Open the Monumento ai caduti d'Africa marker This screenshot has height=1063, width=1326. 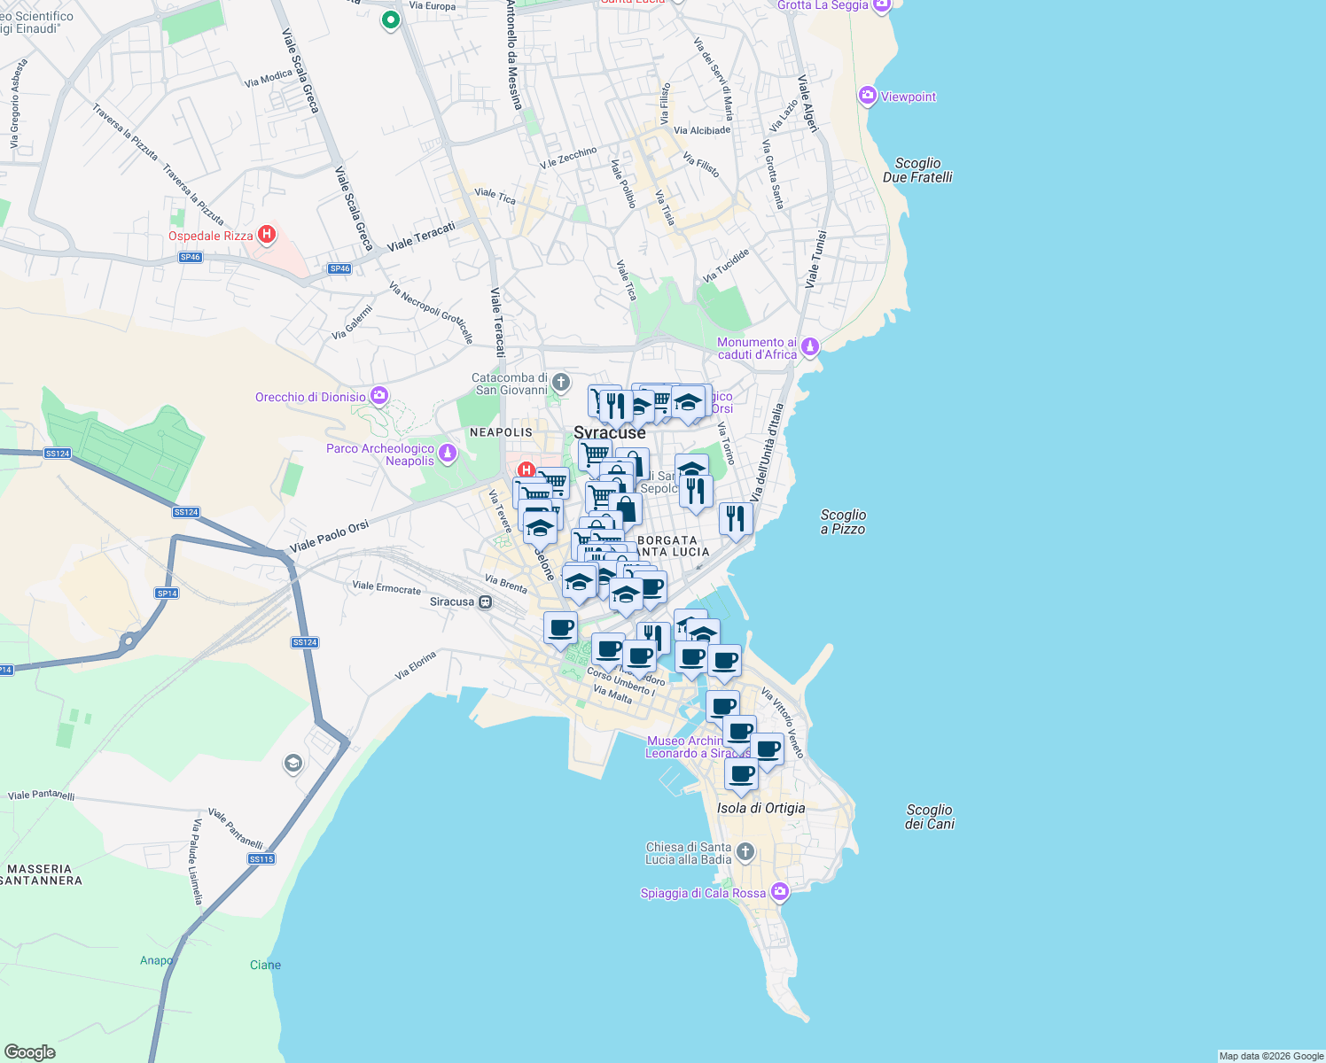click(809, 347)
